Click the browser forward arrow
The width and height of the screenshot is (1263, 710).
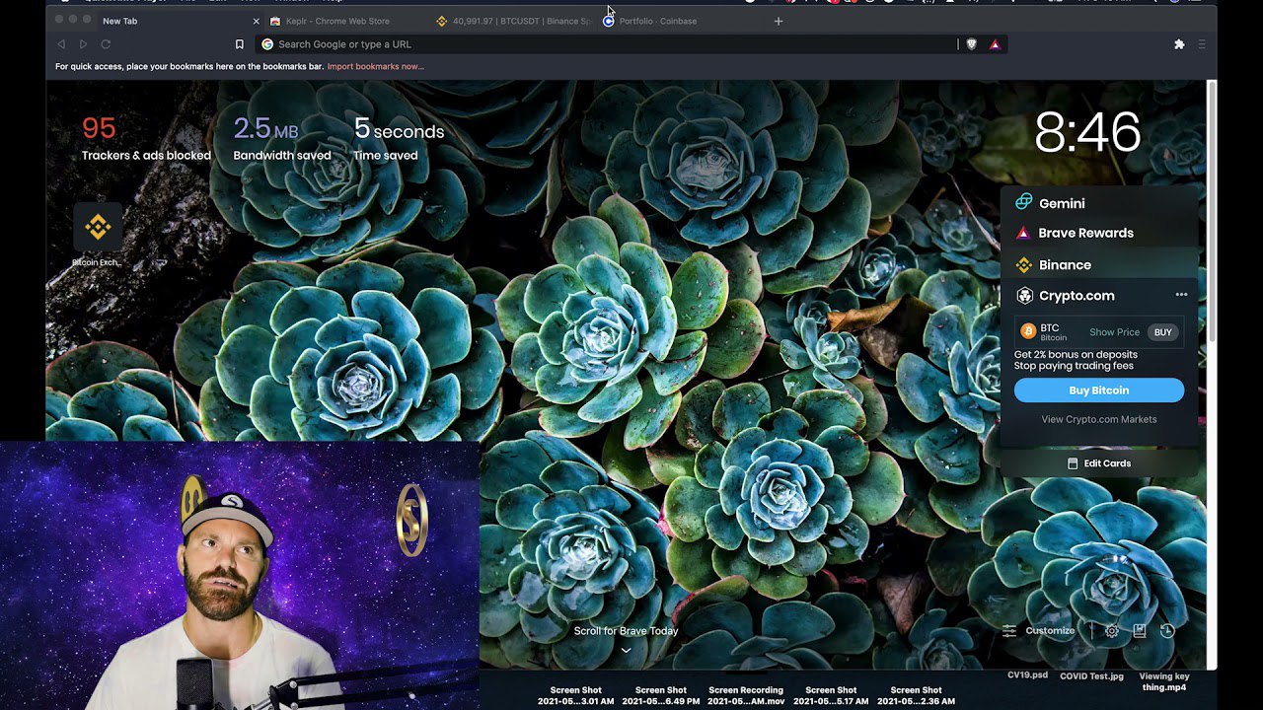pyautogui.click(x=83, y=44)
